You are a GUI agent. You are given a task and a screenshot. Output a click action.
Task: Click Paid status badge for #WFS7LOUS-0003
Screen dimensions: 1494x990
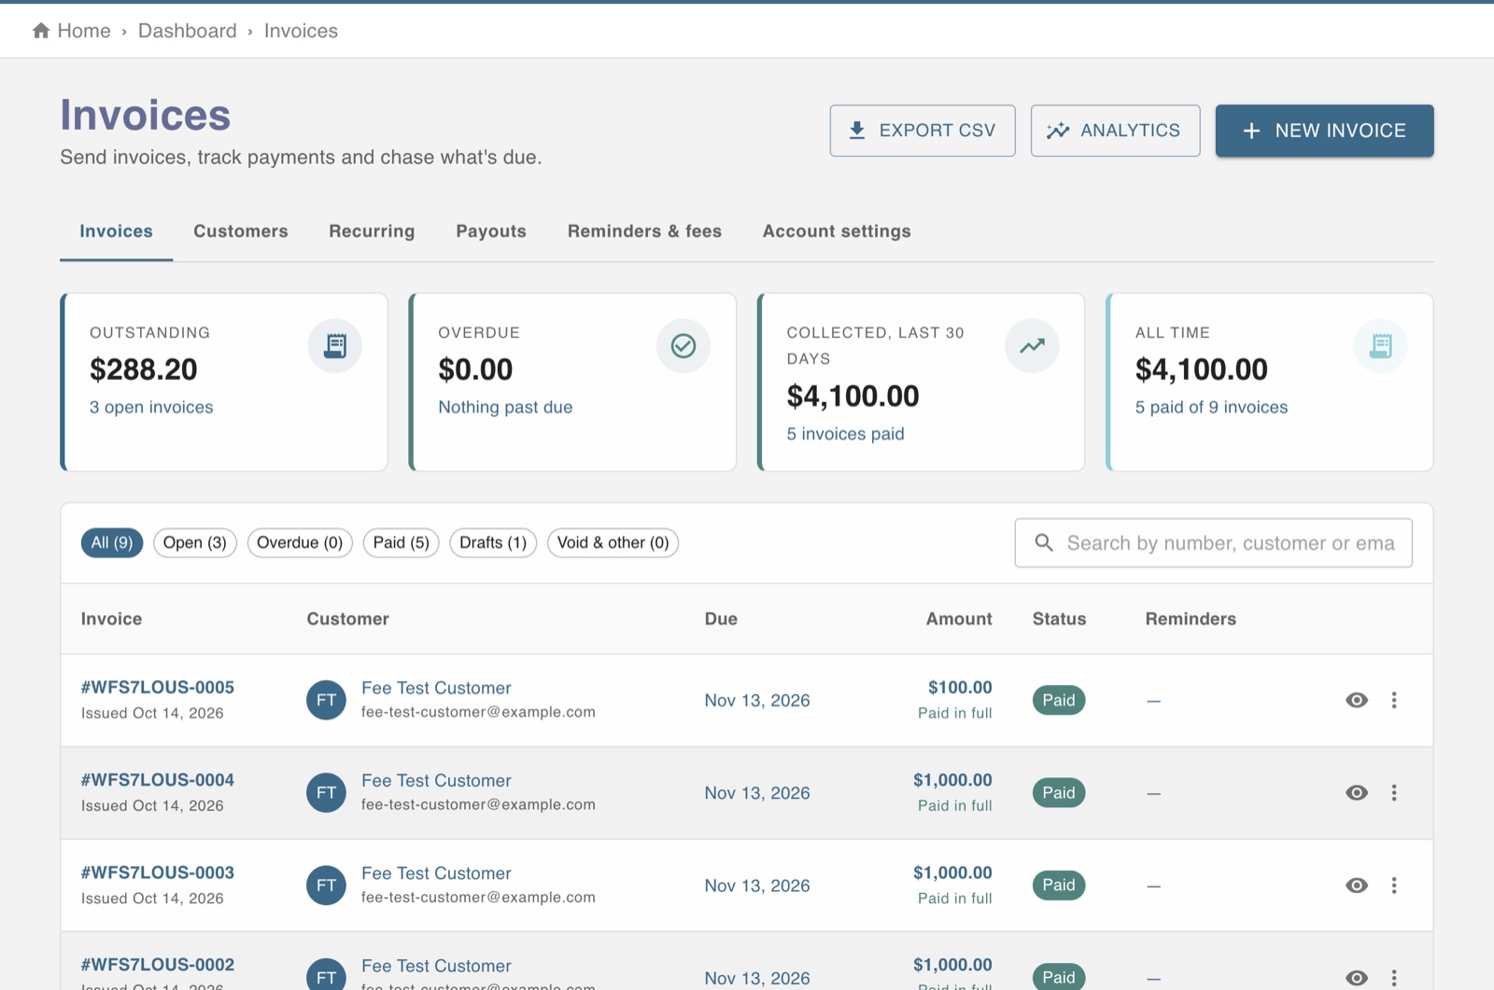click(1059, 885)
